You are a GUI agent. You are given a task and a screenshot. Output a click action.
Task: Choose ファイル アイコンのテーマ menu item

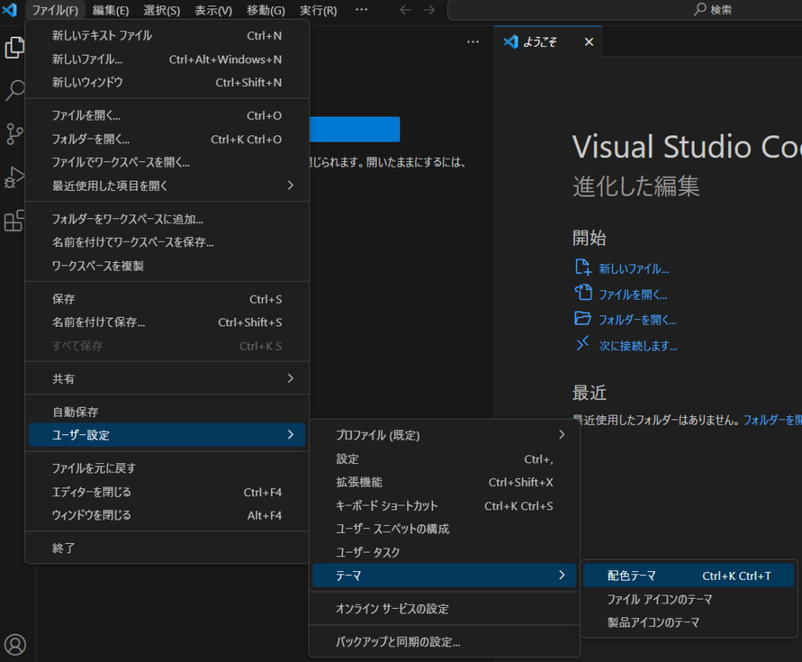click(x=659, y=599)
